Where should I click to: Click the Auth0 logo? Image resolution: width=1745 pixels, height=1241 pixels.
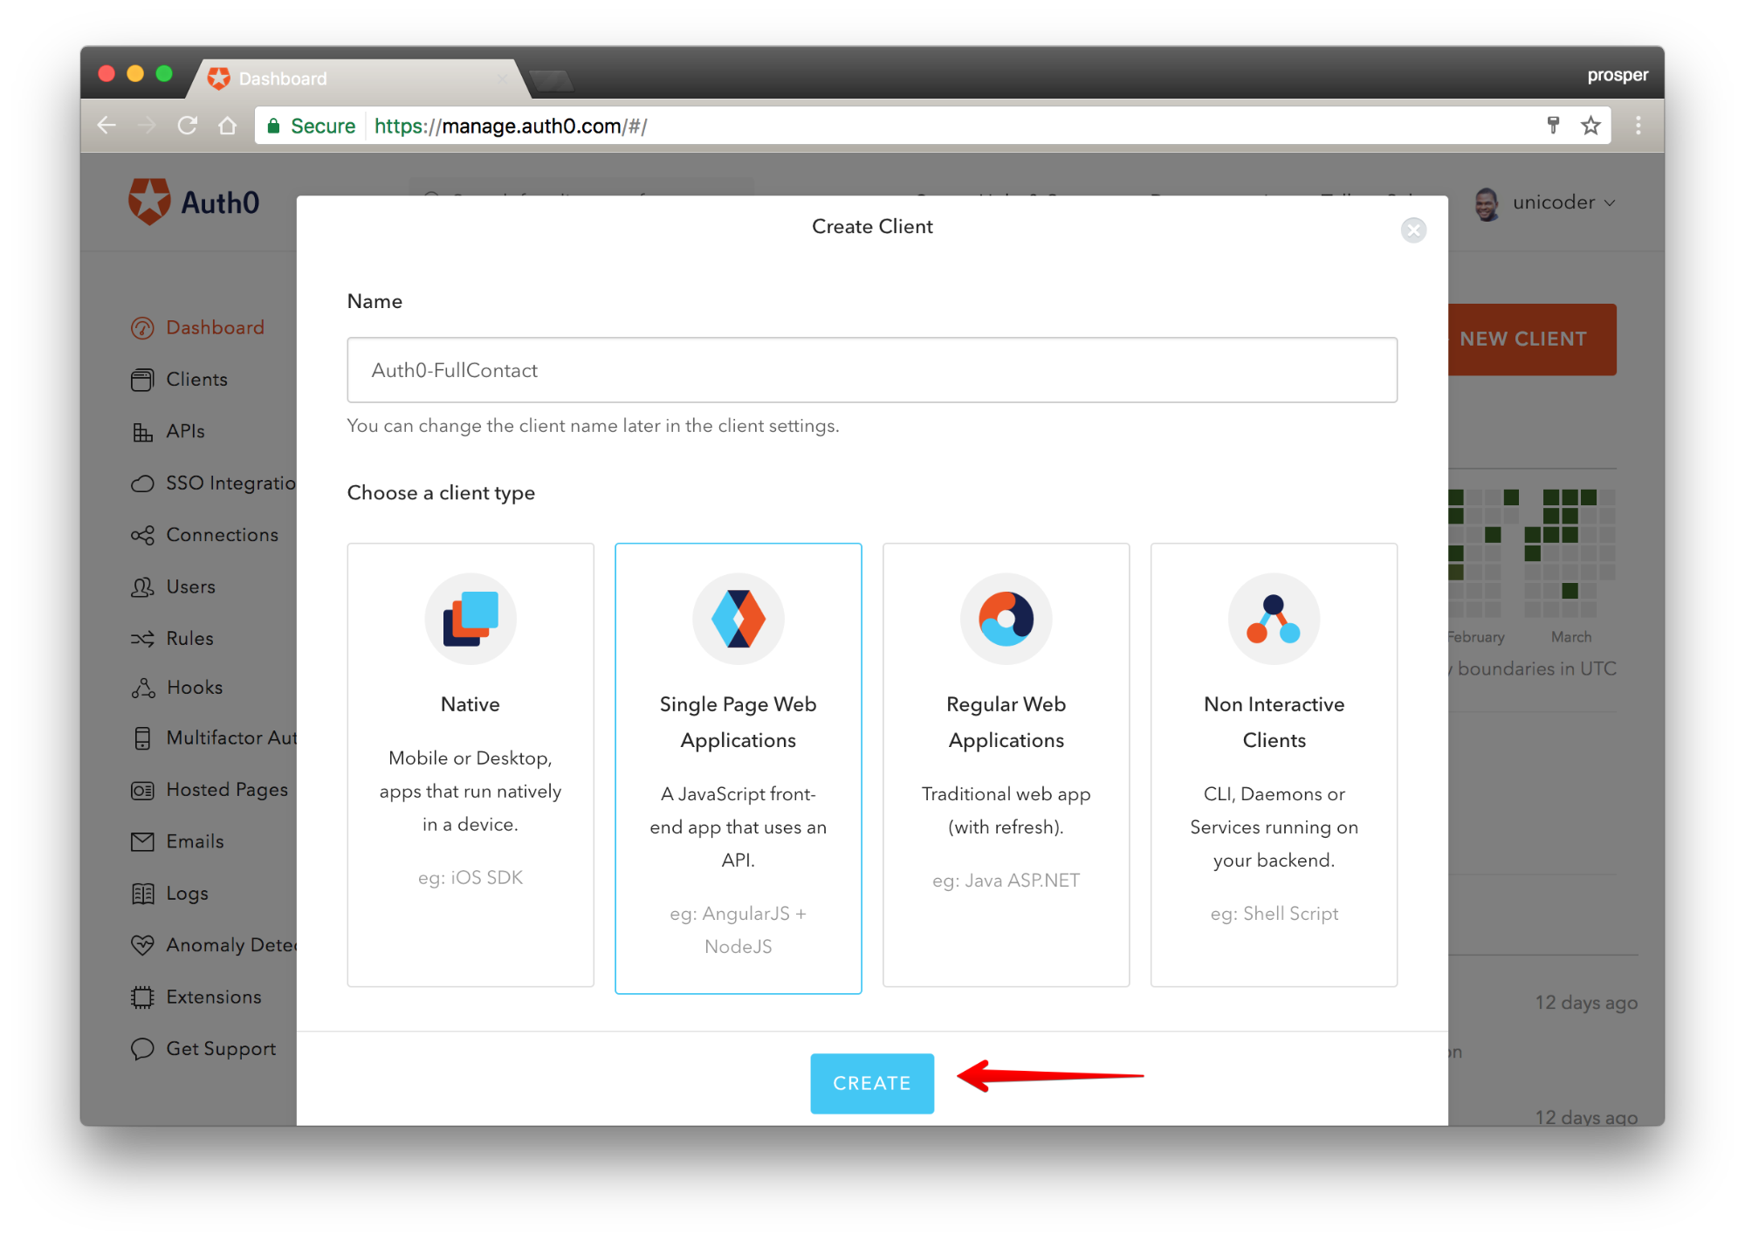(194, 202)
